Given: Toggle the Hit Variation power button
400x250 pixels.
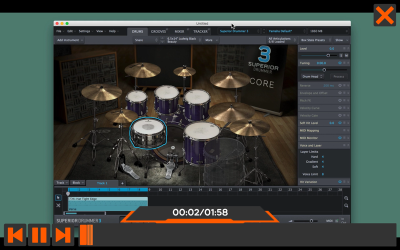Looking at the screenshot, I should pos(340,182).
